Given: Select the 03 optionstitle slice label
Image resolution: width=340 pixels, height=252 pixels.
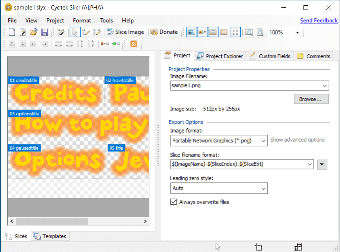Looking at the screenshot, I should [24, 114].
